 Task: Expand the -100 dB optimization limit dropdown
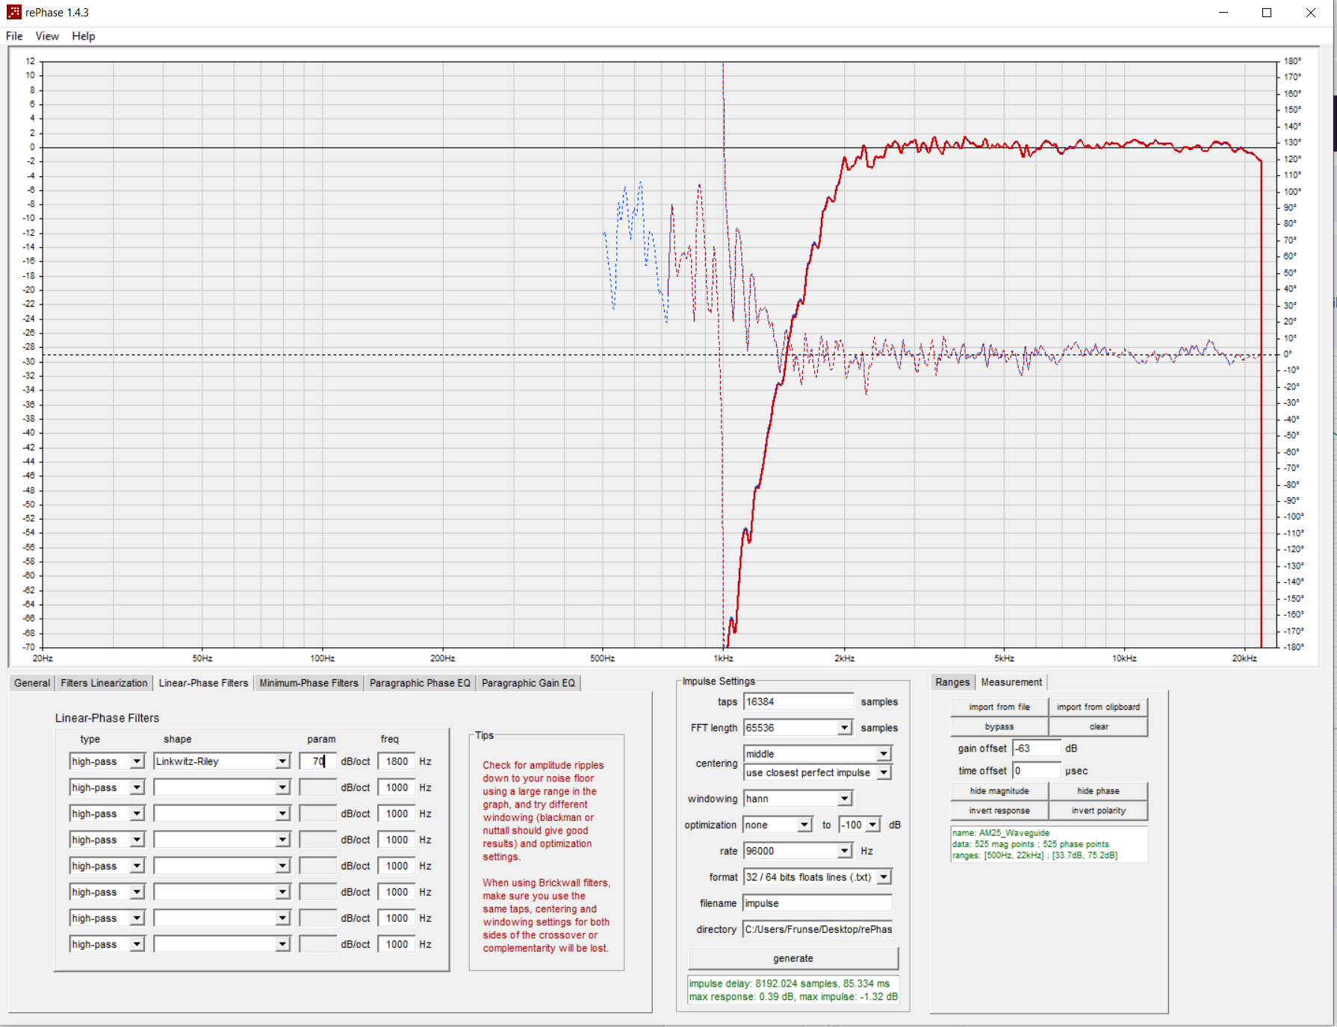click(x=872, y=825)
